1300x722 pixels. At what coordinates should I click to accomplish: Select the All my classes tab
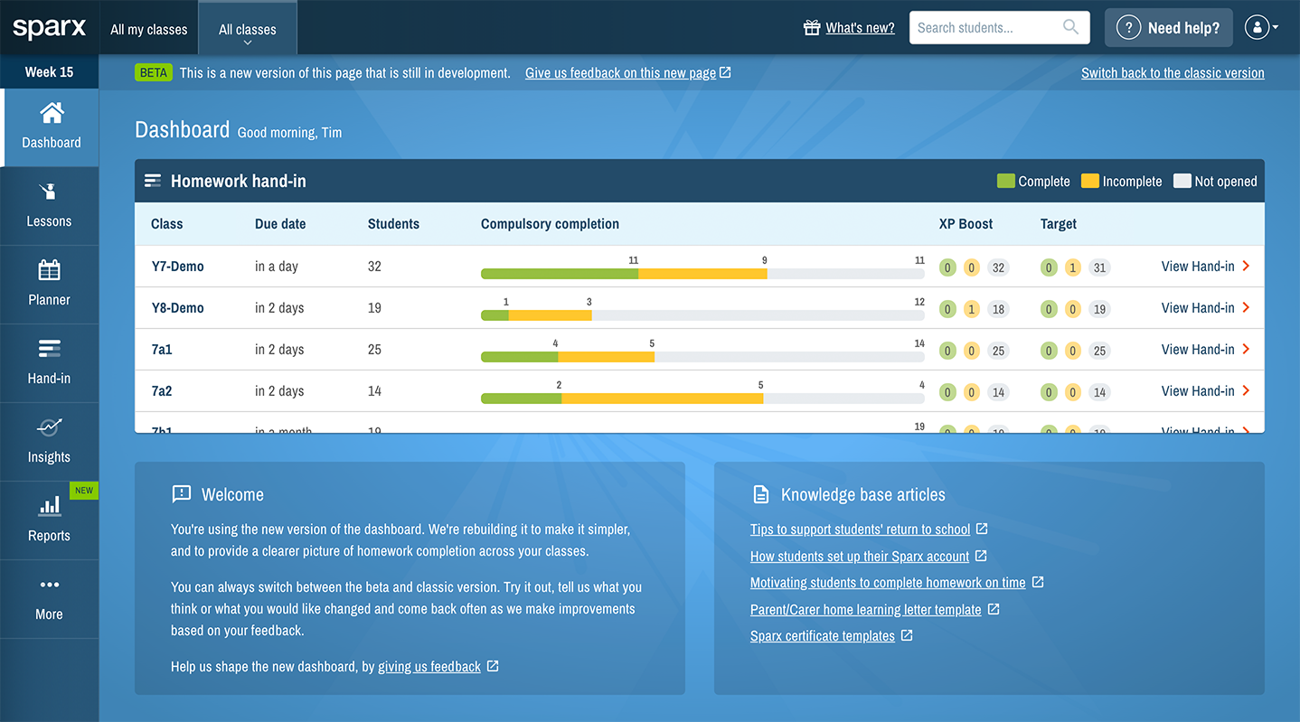click(x=149, y=29)
